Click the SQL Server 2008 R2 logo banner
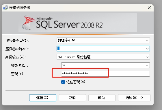The height and width of the screenshot is (110, 162). click(78, 23)
